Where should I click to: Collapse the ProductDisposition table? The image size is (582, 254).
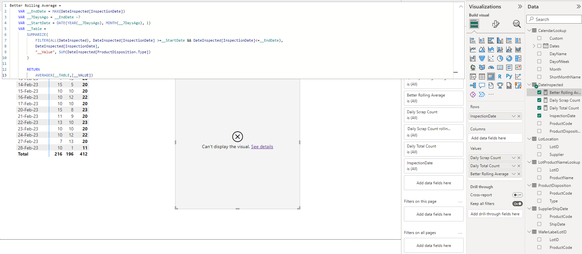coord(529,185)
